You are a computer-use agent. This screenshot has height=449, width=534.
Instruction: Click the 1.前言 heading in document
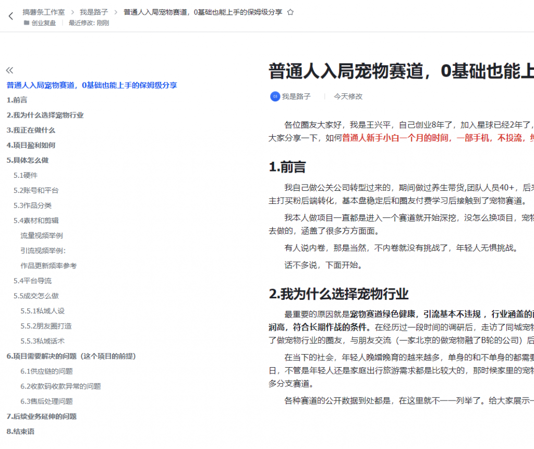pyautogui.click(x=287, y=167)
